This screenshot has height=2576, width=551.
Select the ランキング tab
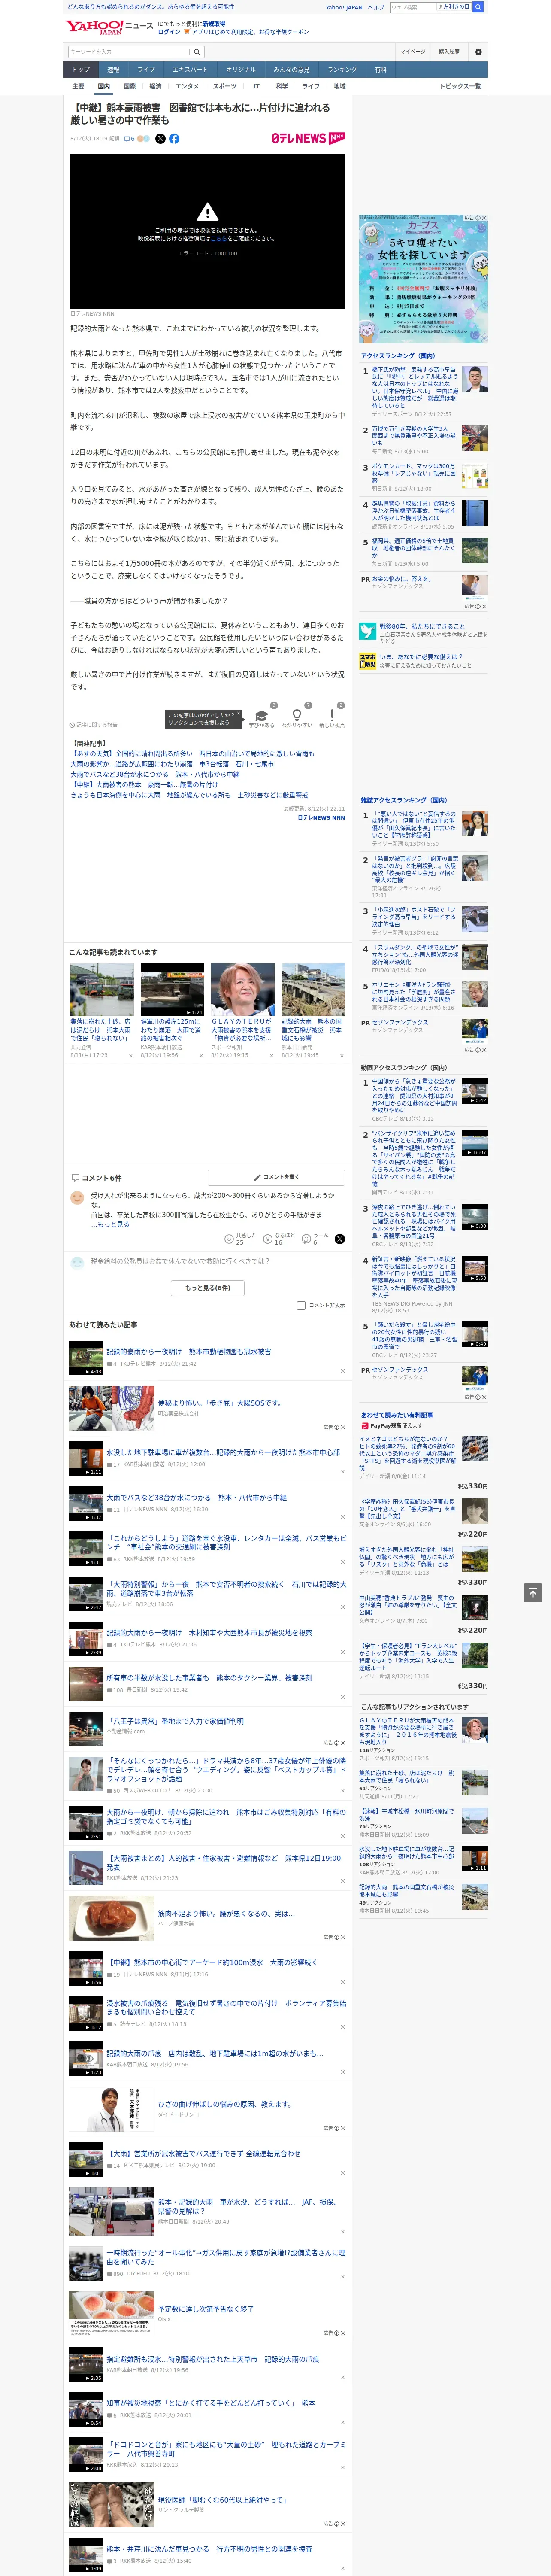[342, 69]
